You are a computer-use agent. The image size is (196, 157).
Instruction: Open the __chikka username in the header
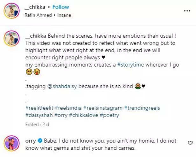pyautogui.click(x=36, y=7)
